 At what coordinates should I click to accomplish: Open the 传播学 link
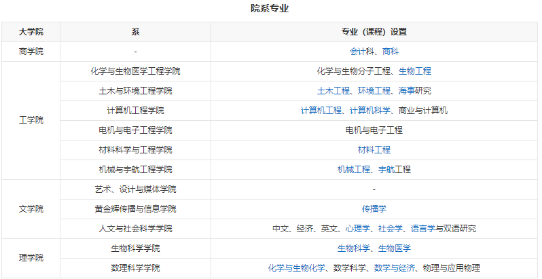coord(374,209)
